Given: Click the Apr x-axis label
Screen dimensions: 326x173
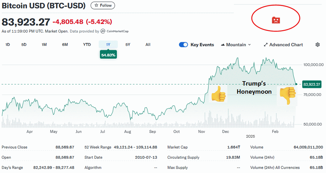Looking at the screenshot, I should tap(29, 131).
